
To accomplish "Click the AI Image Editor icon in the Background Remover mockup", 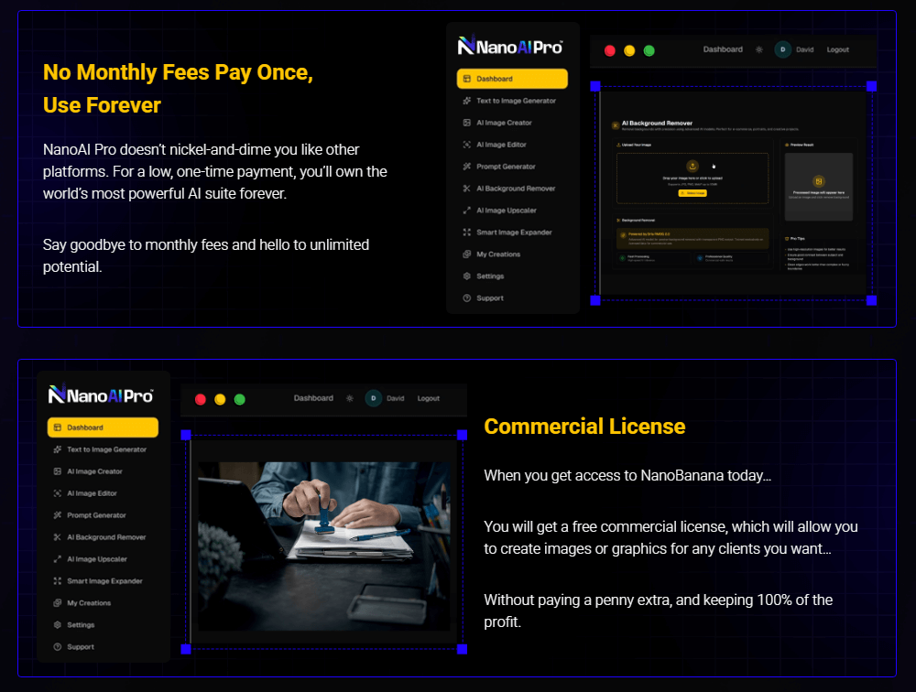I will tap(466, 145).
